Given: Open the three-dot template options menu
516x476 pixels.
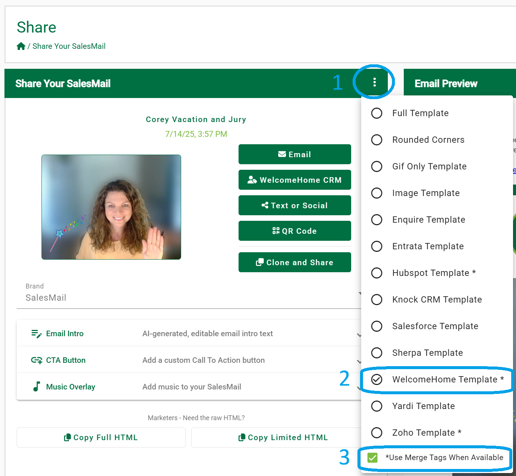Looking at the screenshot, I should [374, 82].
